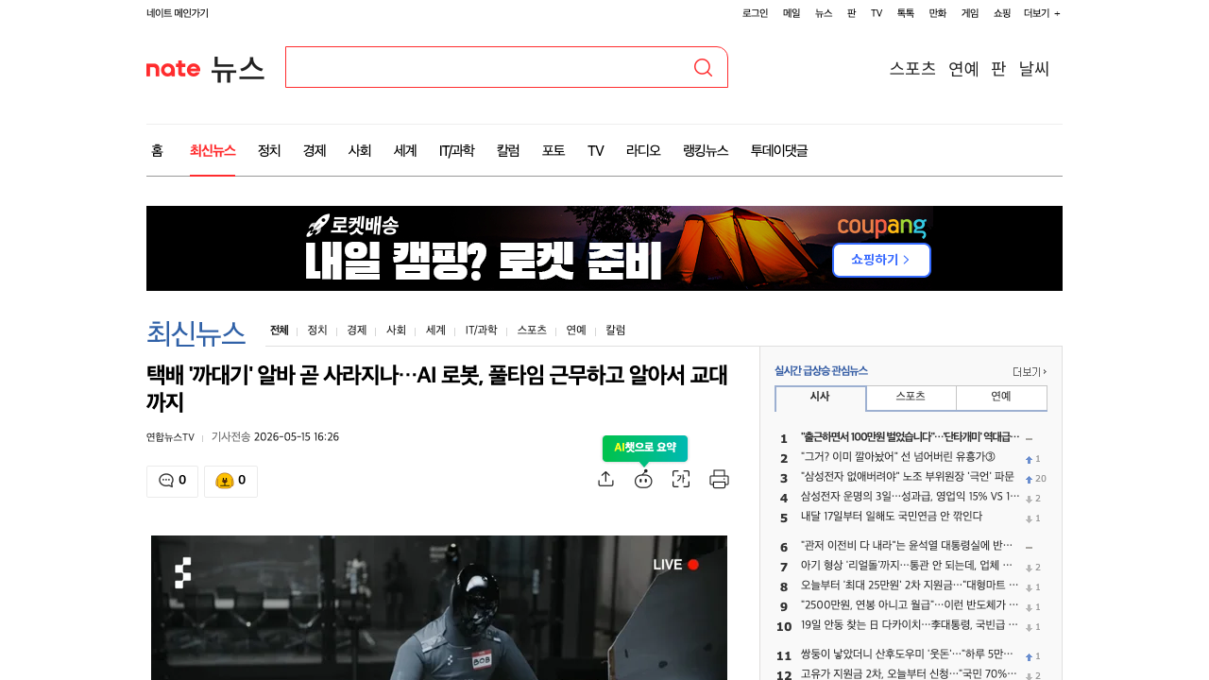
Task: Select 정치 sub-category filter
Action: tap(317, 330)
